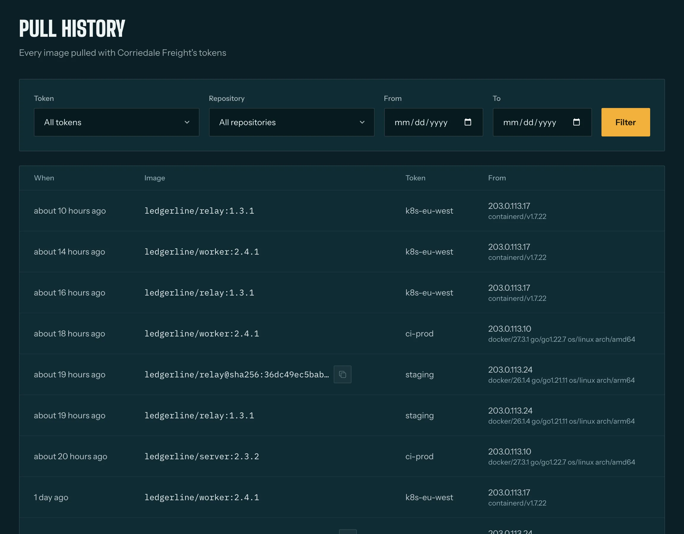Image resolution: width=684 pixels, height=534 pixels.
Task: Select ledgerline/worker:2.4.1 in 1 day ago row
Action: [202, 498]
